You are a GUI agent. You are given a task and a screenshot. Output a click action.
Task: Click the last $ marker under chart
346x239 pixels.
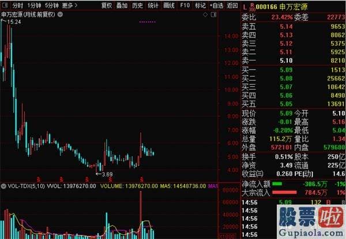[142, 179]
